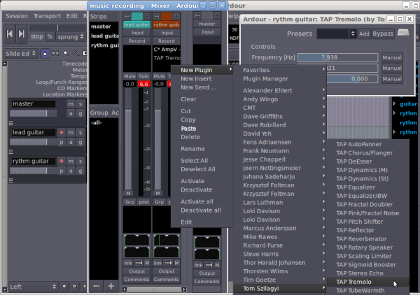
Task: Mute the master track in the editor
Action: (71, 103)
